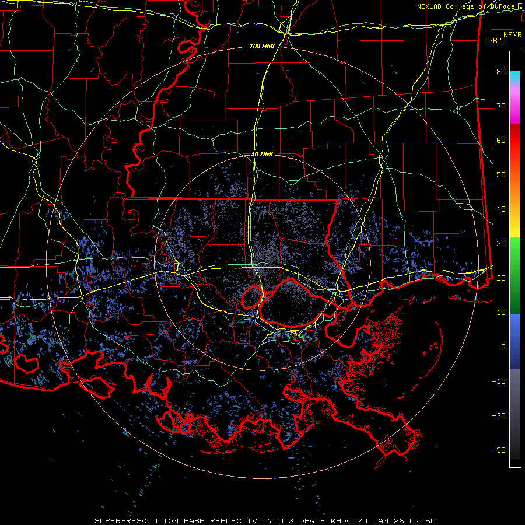Click the 20 value on the dBZ scale

point(501,278)
